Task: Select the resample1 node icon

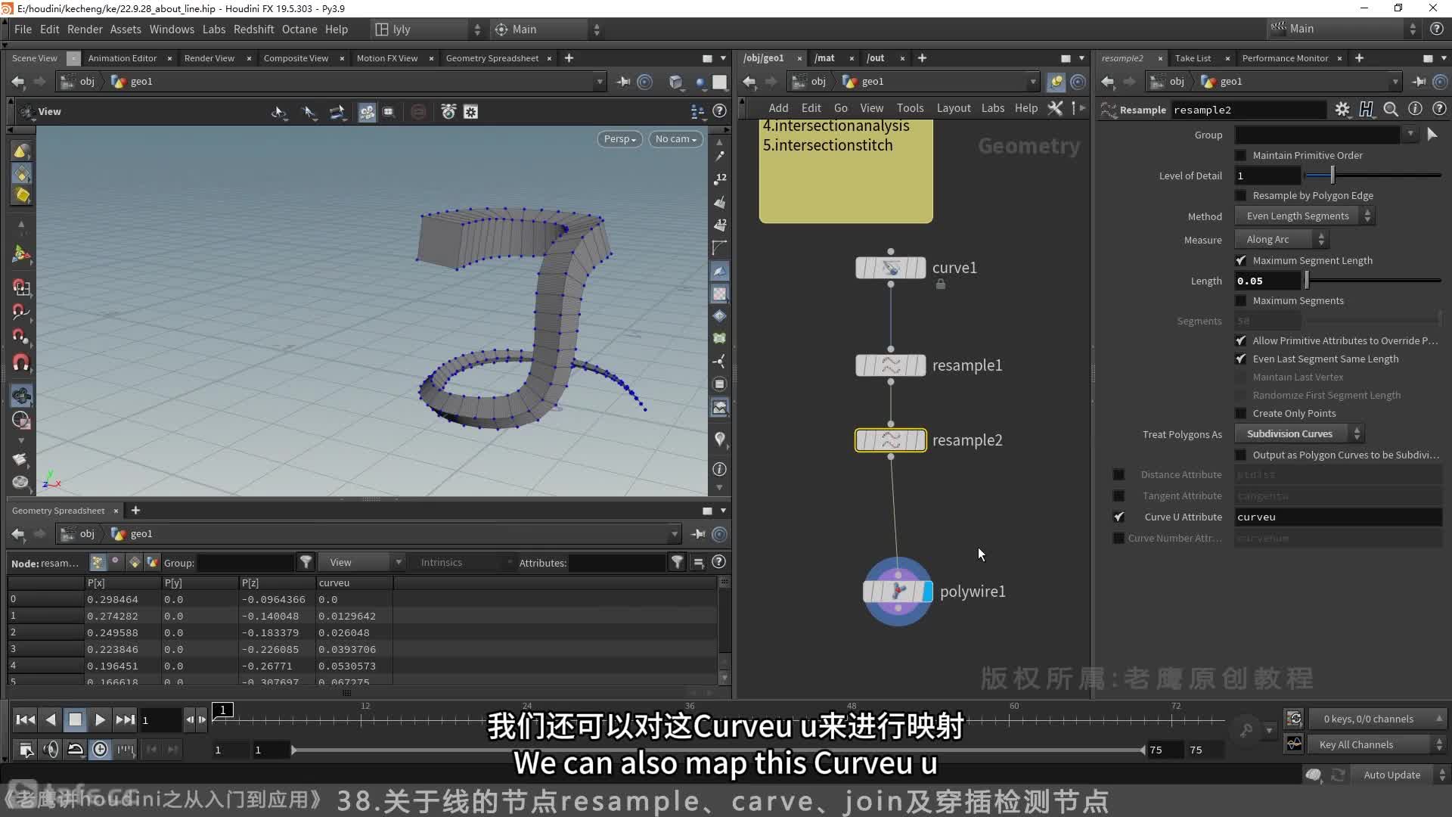Action: [891, 365]
